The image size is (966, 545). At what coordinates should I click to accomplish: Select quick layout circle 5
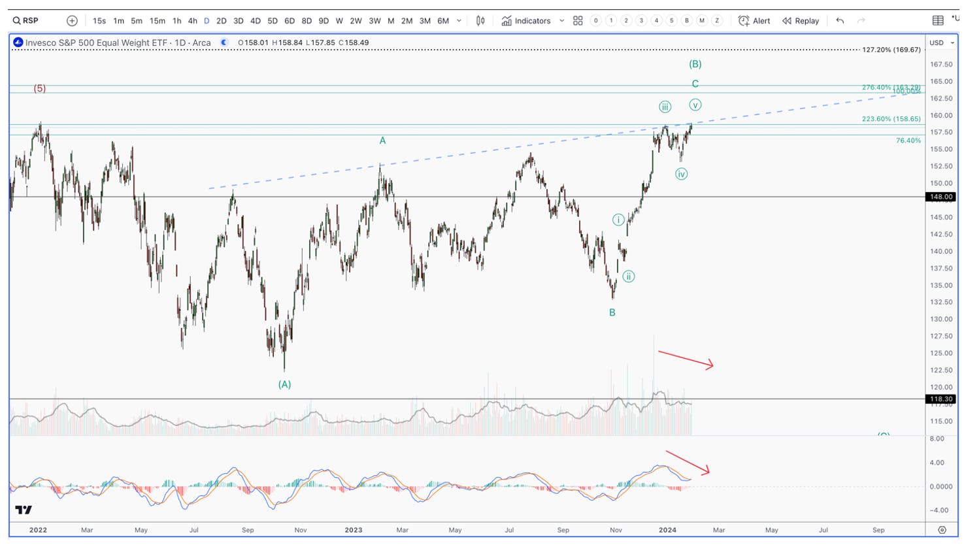tap(671, 21)
